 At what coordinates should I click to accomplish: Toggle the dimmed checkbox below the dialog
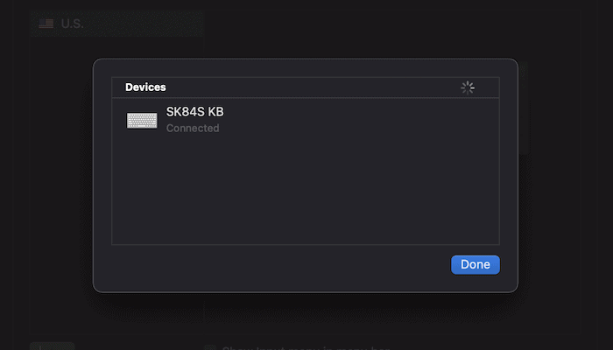210,347
